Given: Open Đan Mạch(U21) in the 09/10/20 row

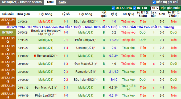Looking at the screenshot, I should (85, 64).
